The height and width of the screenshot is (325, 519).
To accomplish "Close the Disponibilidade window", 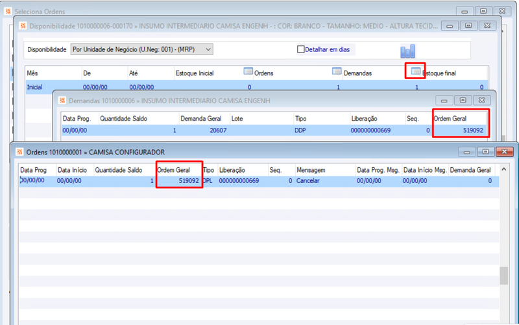I will (487, 25).
